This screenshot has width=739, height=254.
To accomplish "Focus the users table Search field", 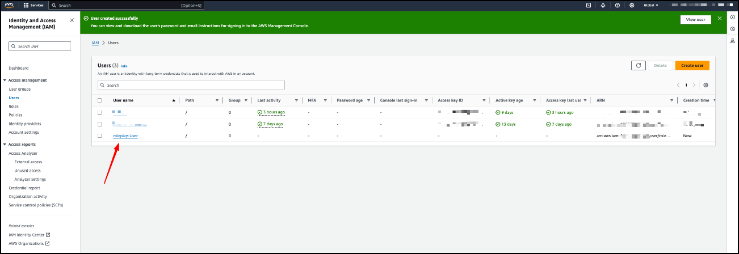I will click(x=191, y=85).
